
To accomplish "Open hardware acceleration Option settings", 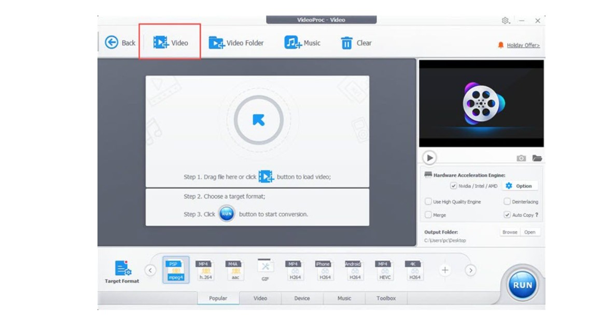I will (520, 186).
